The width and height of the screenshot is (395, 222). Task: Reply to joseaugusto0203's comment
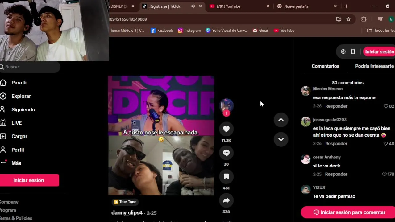[x=336, y=144]
